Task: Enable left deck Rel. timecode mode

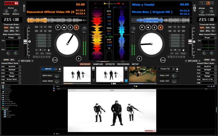Action: click(17, 28)
